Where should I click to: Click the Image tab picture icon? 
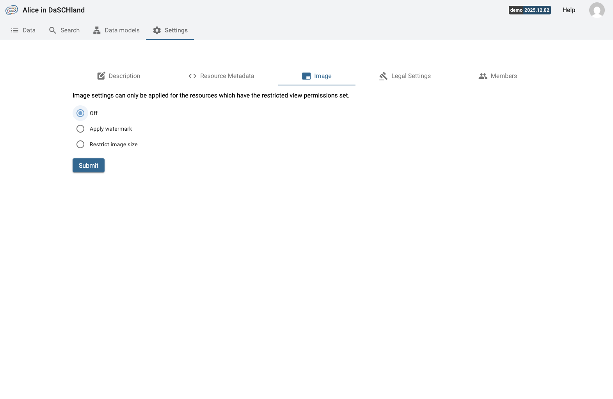point(306,76)
